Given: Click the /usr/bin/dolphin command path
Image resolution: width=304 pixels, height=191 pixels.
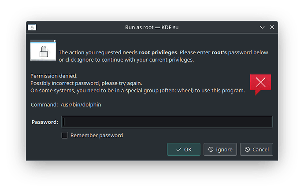Looking at the screenshot, I should tap(81, 105).
